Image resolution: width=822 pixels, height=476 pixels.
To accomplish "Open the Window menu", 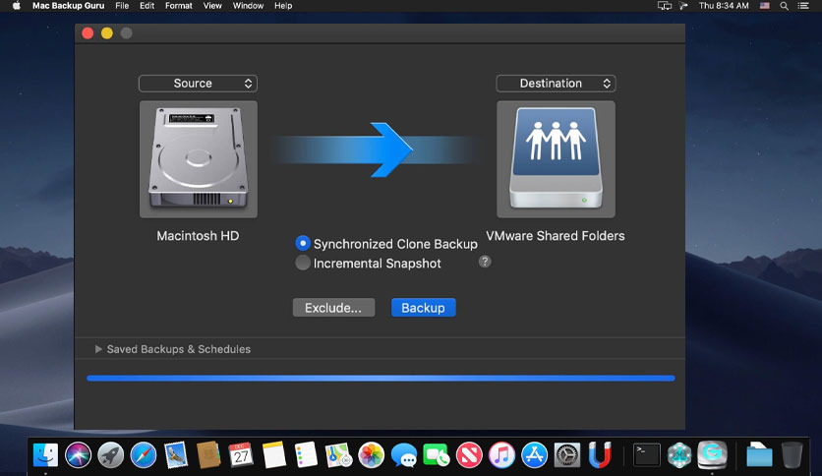I will (x=248, y=6).
